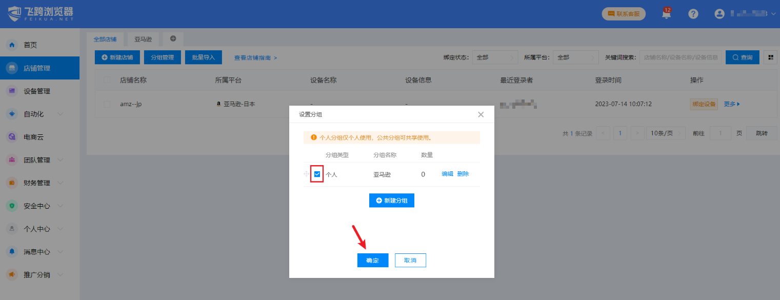Open 设备管理 in the sidebar

pos(37,91)
